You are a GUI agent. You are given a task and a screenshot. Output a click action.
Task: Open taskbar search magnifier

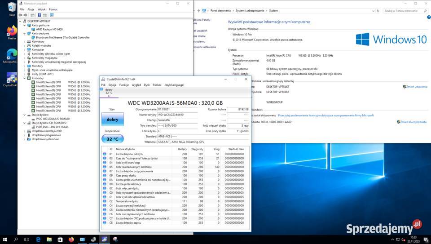(16, 240)
